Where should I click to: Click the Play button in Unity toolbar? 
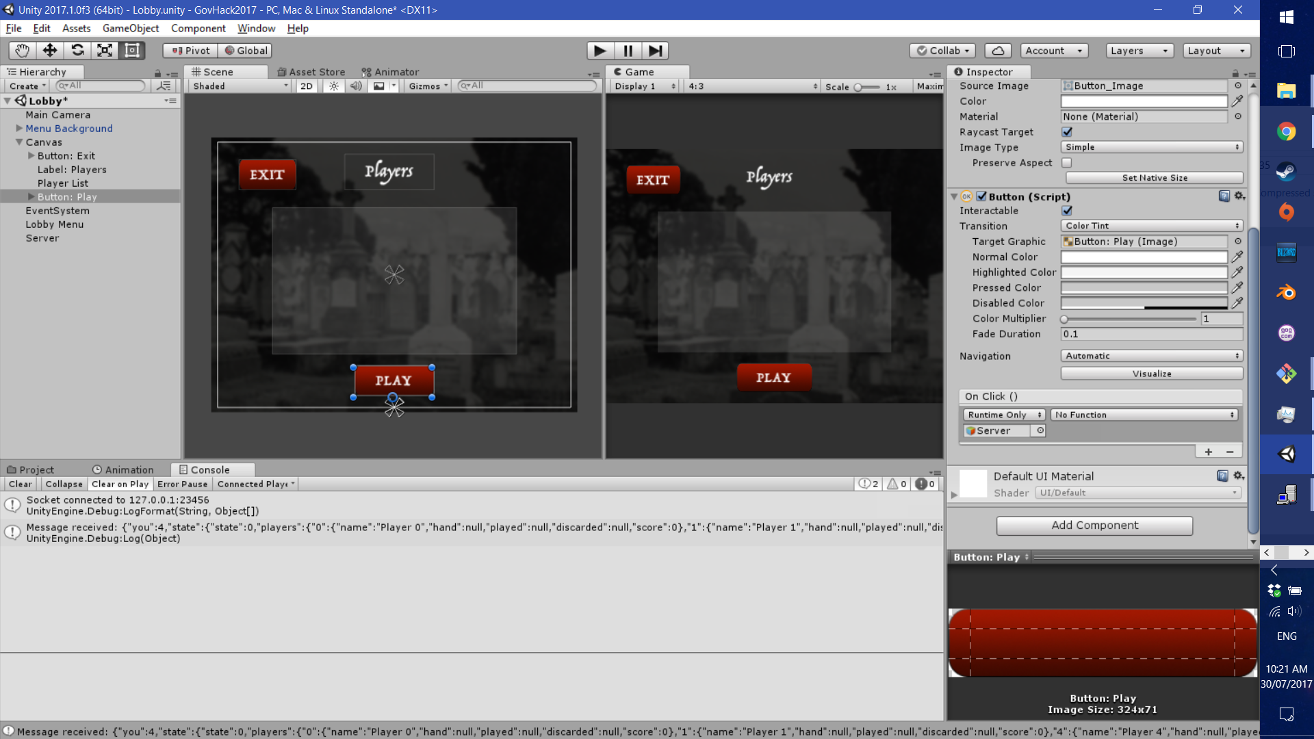tap(600, 50)
